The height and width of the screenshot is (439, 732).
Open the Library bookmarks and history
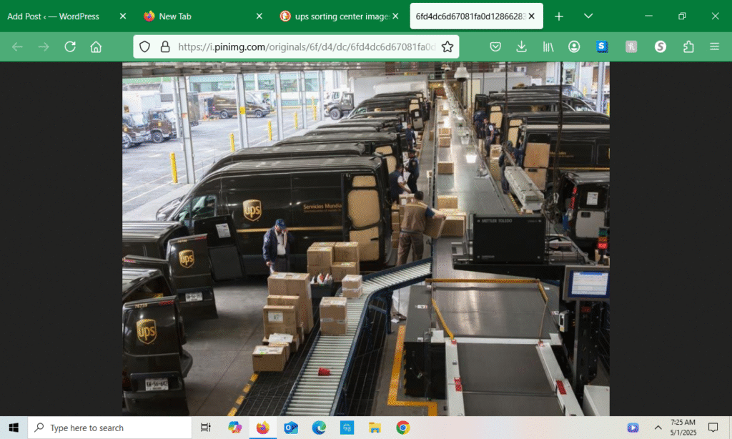(x=548, y=46)
